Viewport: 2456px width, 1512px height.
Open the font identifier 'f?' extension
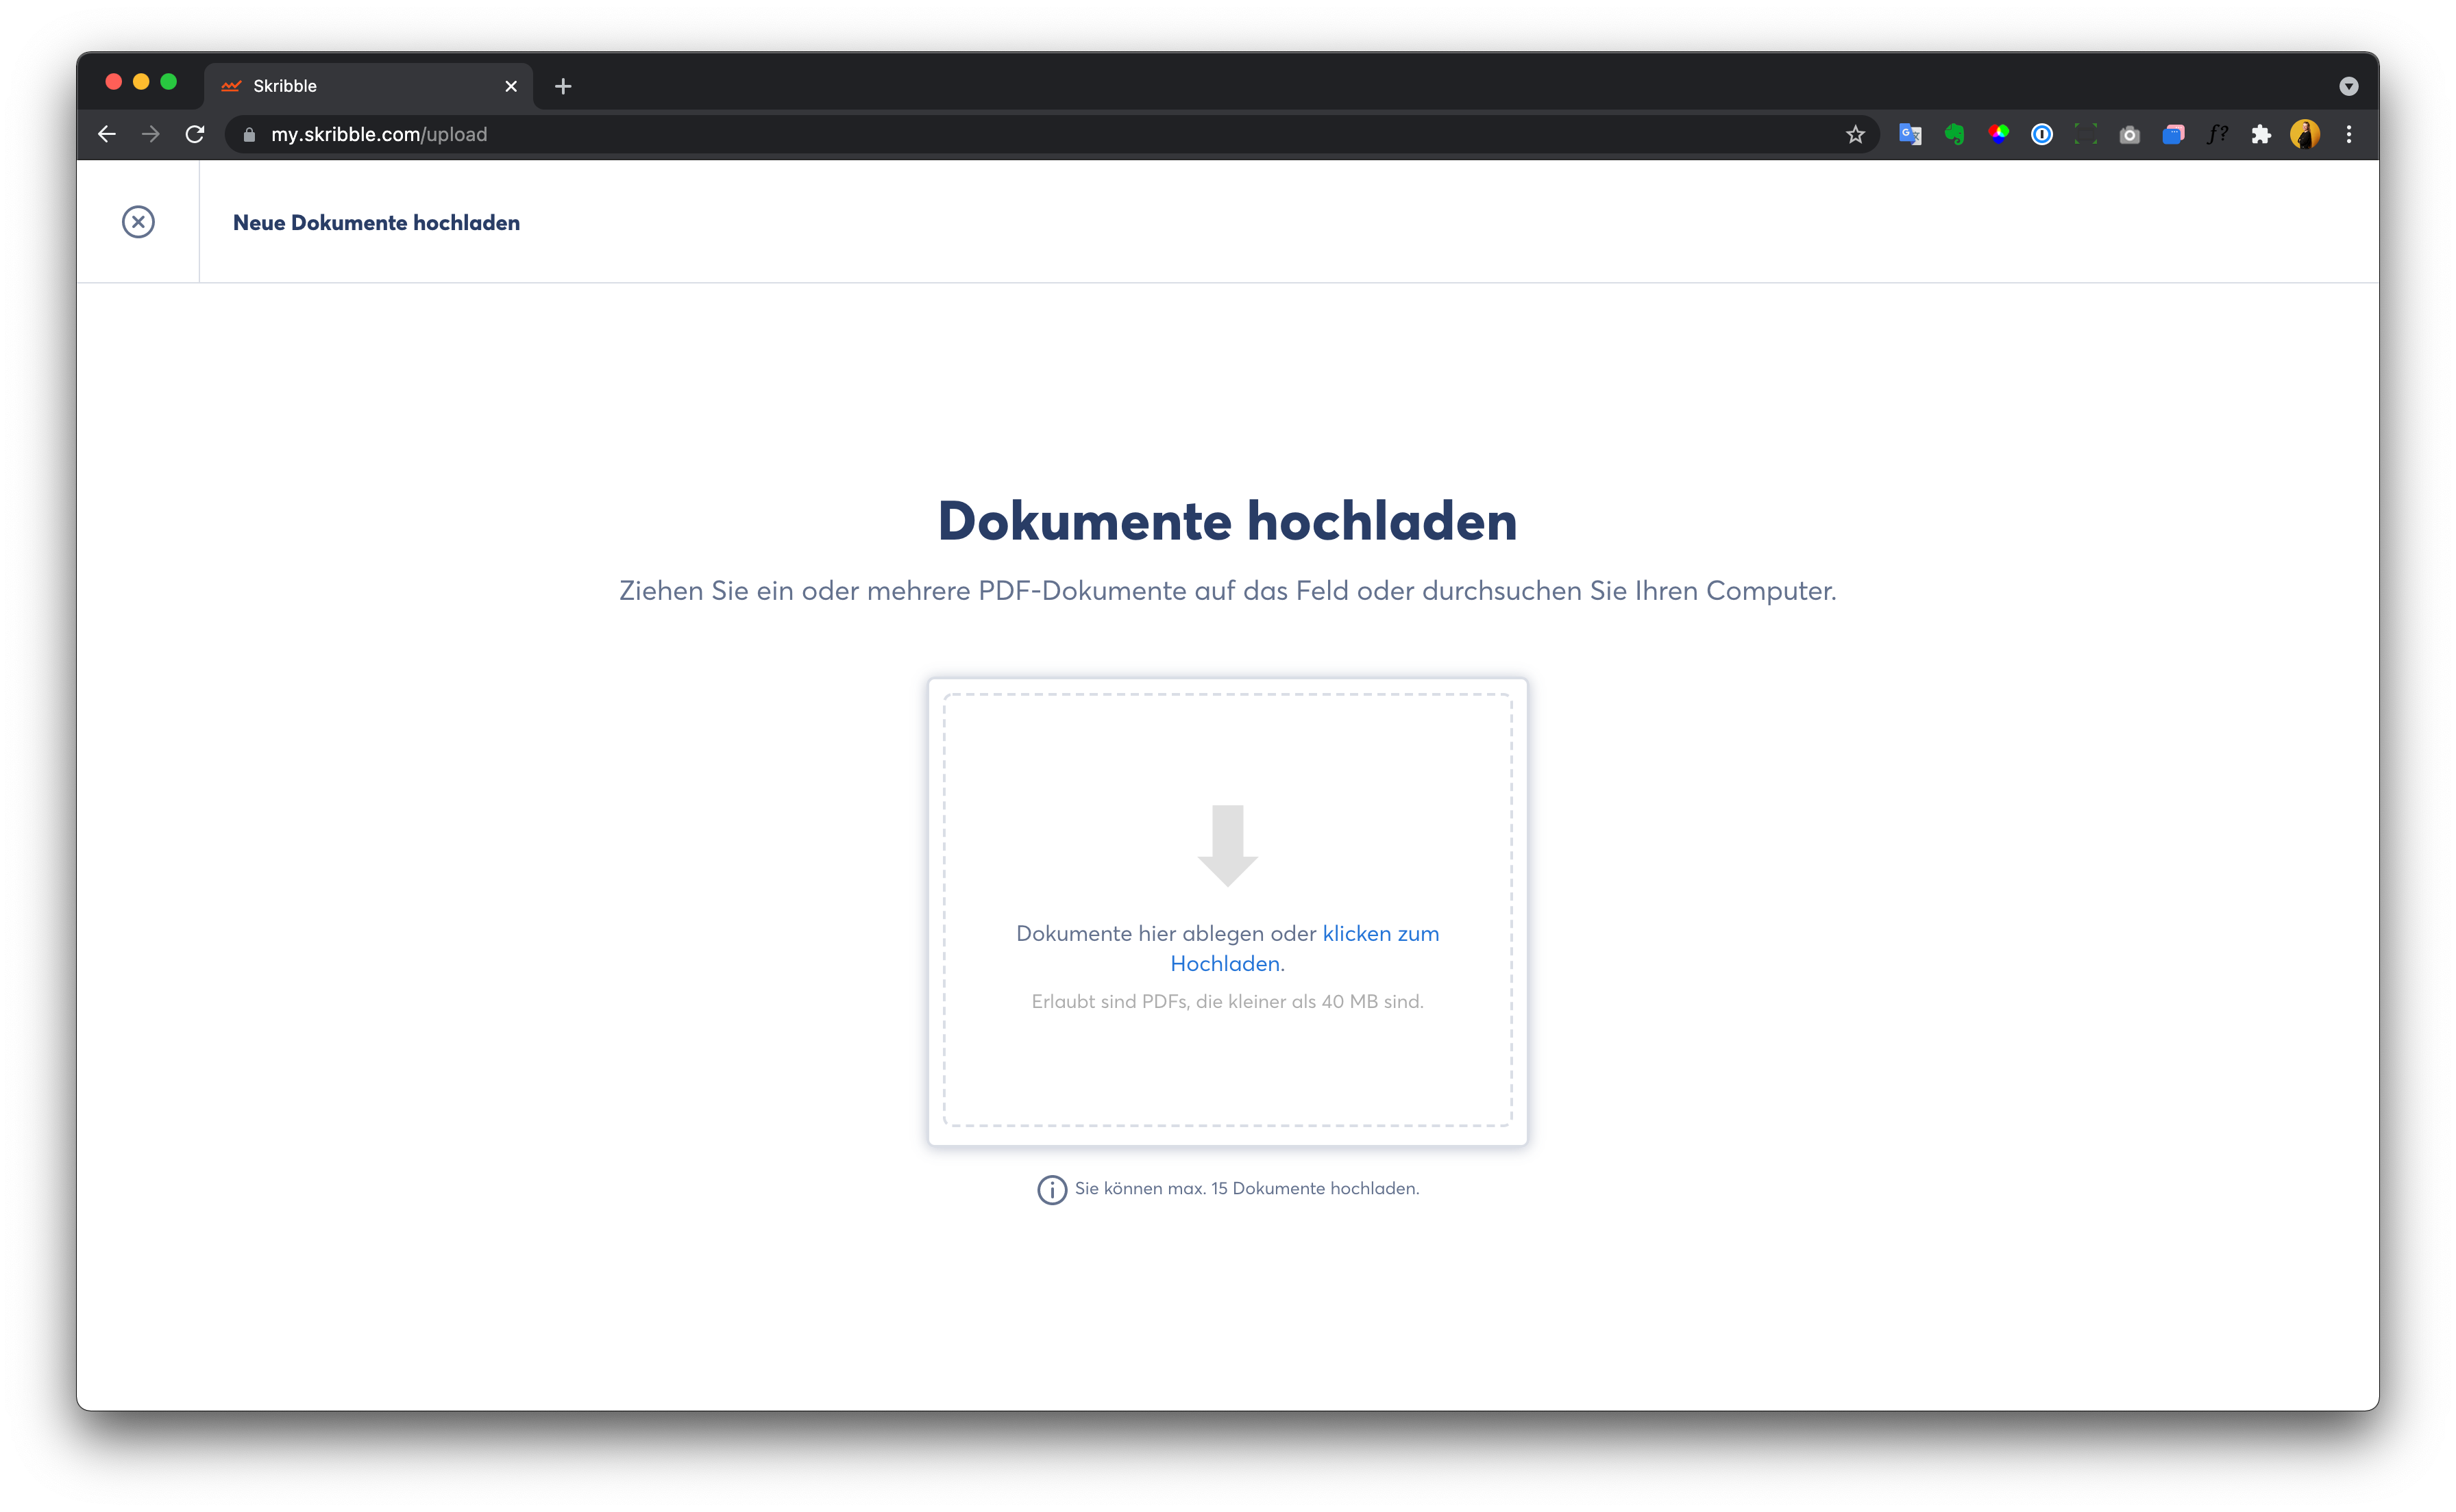tap(2217, 135)
